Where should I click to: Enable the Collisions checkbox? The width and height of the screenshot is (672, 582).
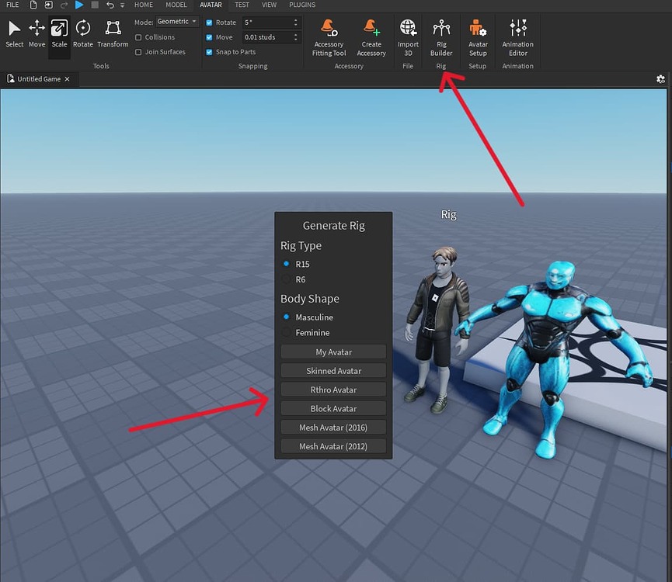[x=138, y=38]
